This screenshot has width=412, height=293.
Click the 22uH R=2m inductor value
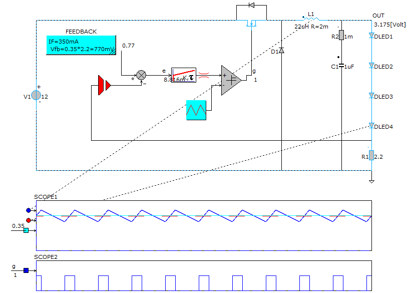311,27
